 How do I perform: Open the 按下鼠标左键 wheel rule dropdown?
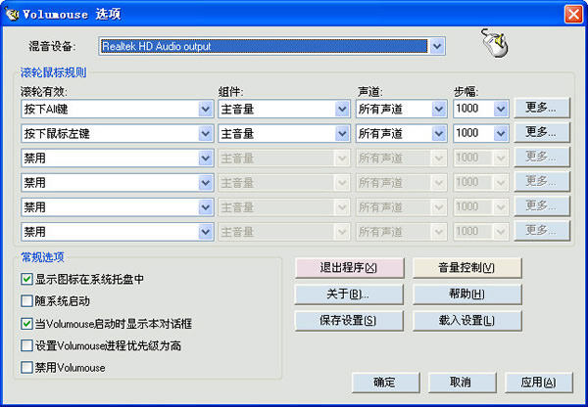pyautogui.click(x=118, y=133)
